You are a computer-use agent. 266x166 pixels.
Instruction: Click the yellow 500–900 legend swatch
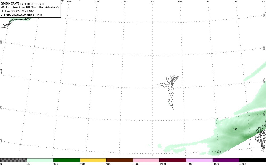(93, 160)
